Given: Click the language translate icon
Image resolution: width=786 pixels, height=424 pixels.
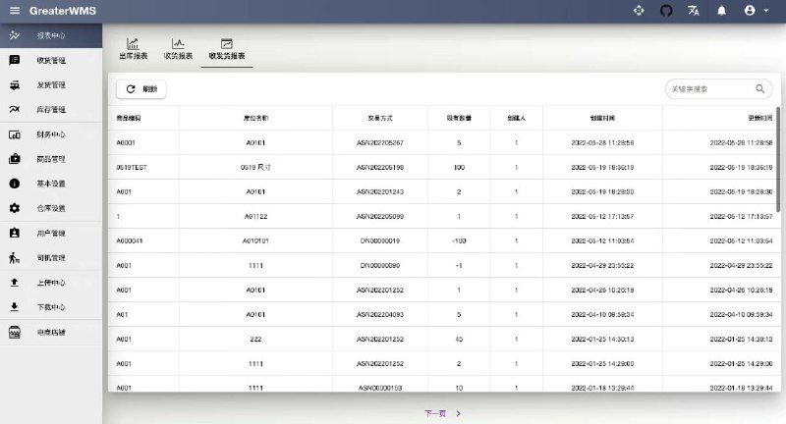Looking at the screenshot, I should tap(694, 11).
